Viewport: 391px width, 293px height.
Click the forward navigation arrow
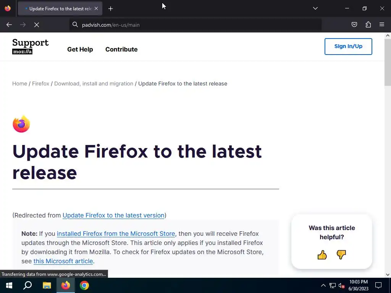[x=23, y=25]
